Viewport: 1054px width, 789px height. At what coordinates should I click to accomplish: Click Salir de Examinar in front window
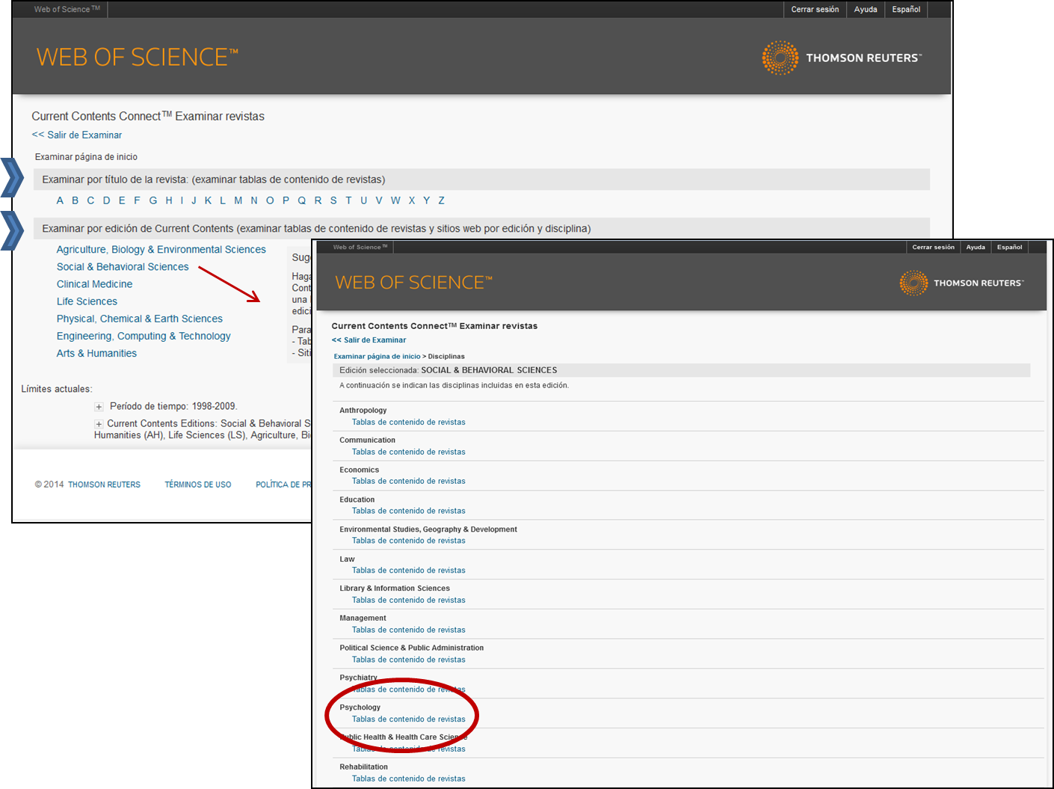click(x=369, y=340)
